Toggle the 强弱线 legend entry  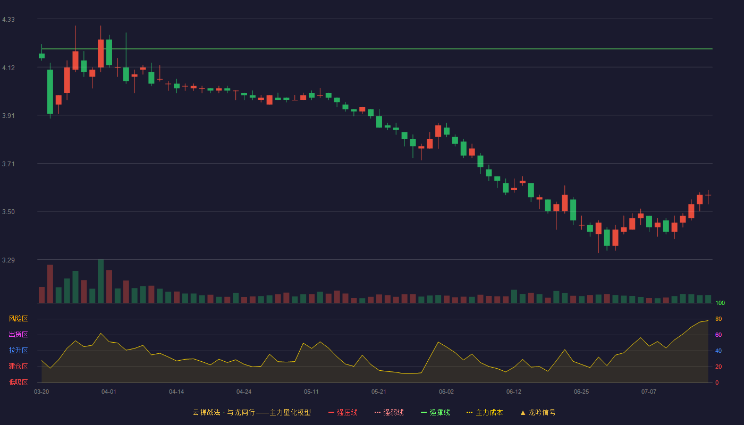pyautogui.click(x=389, y=412)
